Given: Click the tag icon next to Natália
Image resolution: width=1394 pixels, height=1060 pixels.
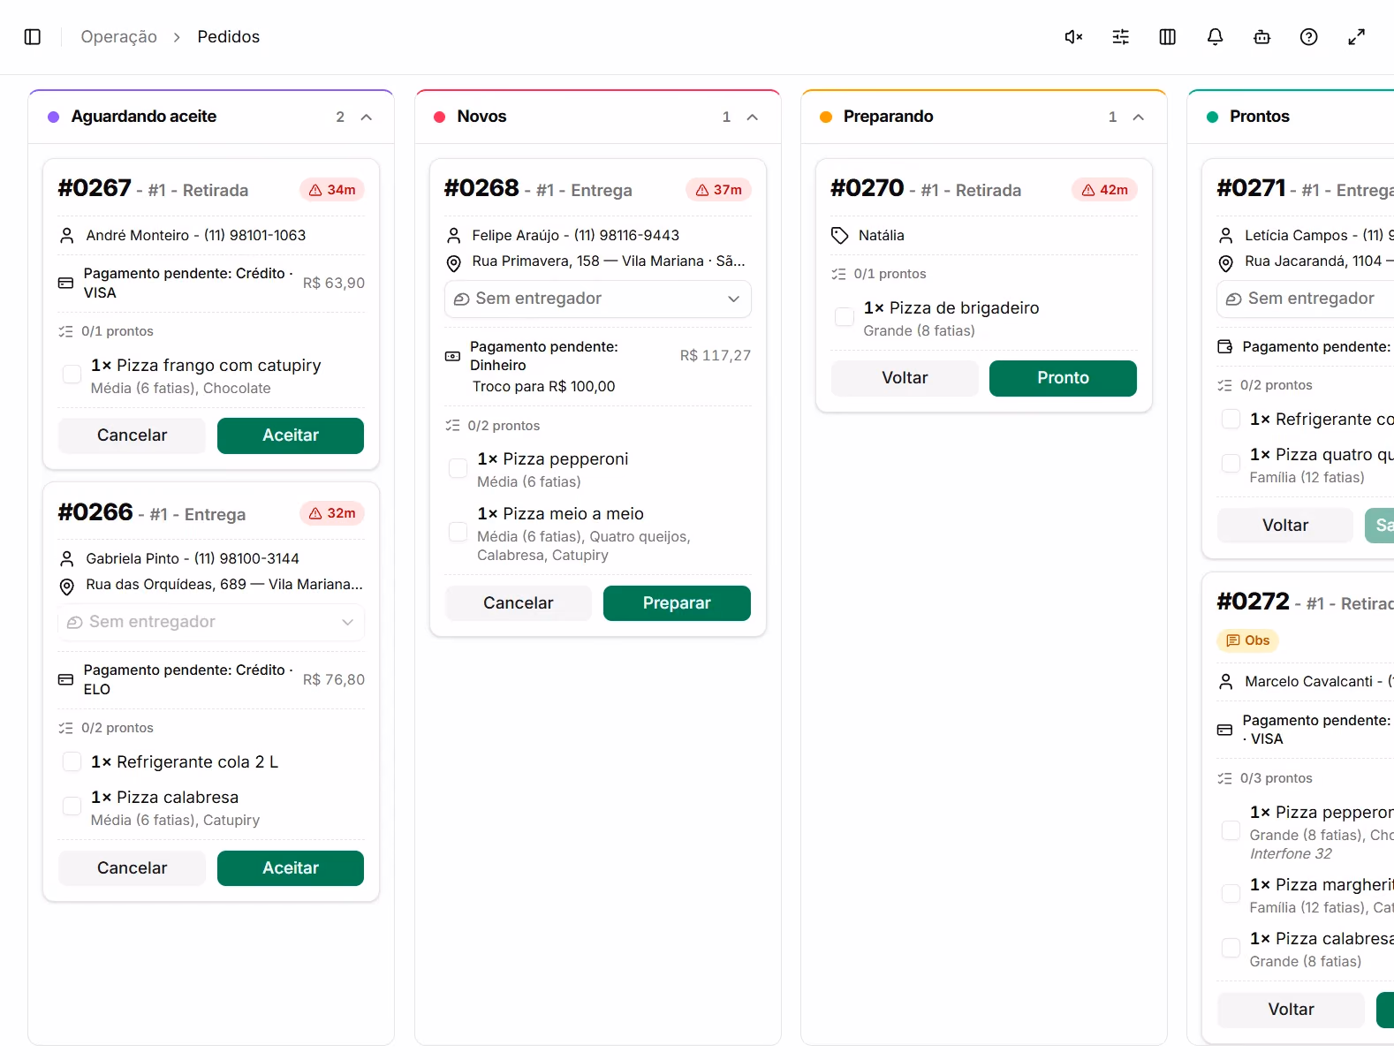Looking at the screenshot, I should point(839,236).
